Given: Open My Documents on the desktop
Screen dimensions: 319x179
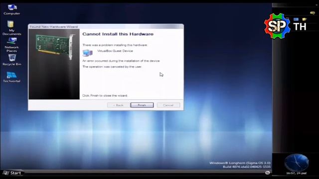Looking at the screenshot, I should 11,28.
